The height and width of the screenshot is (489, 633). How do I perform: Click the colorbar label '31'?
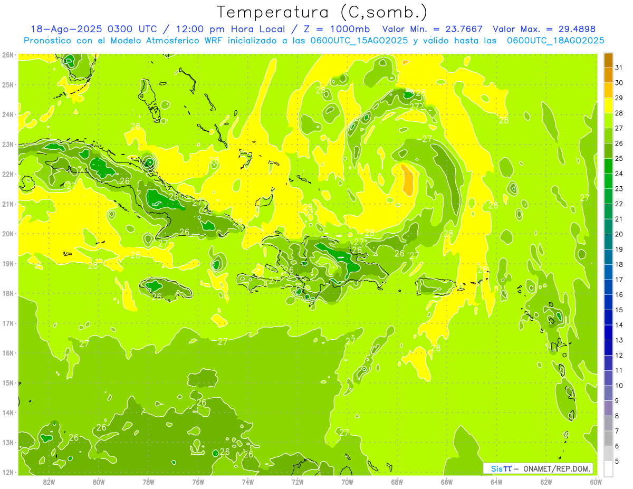619,68
